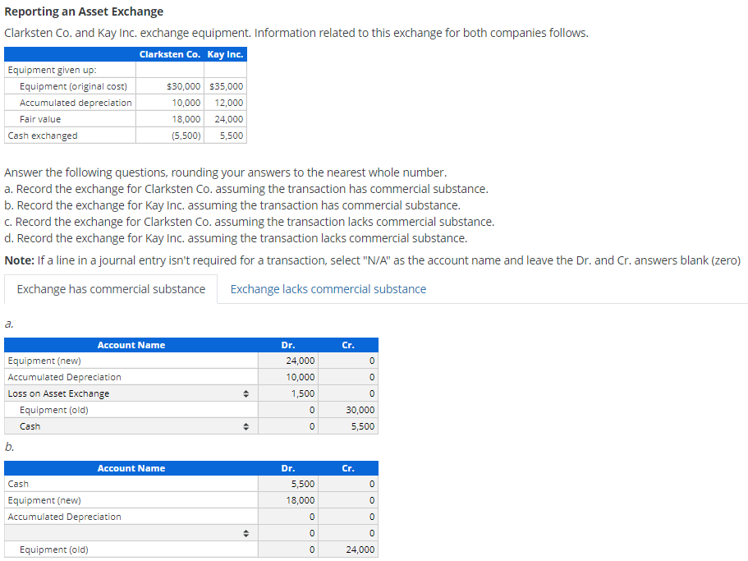This screenshot has height=561, width=748.
Task: Click the spinner arrows beside Cash in entry a
Action: pyautogui.click(x=245, y=426)
